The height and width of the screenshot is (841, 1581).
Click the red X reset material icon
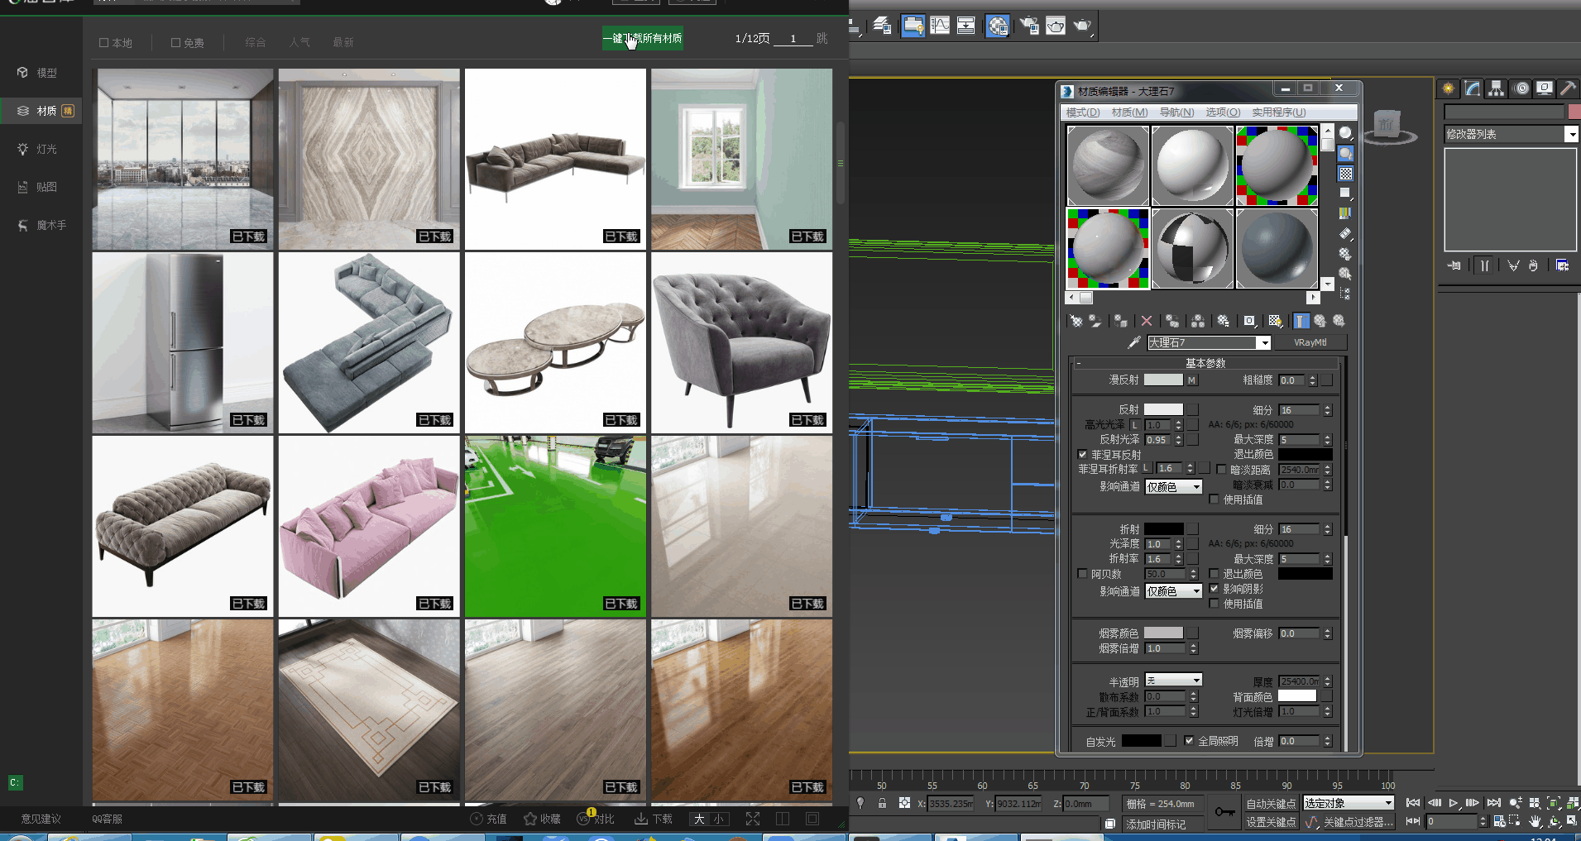pos(1146,321)
